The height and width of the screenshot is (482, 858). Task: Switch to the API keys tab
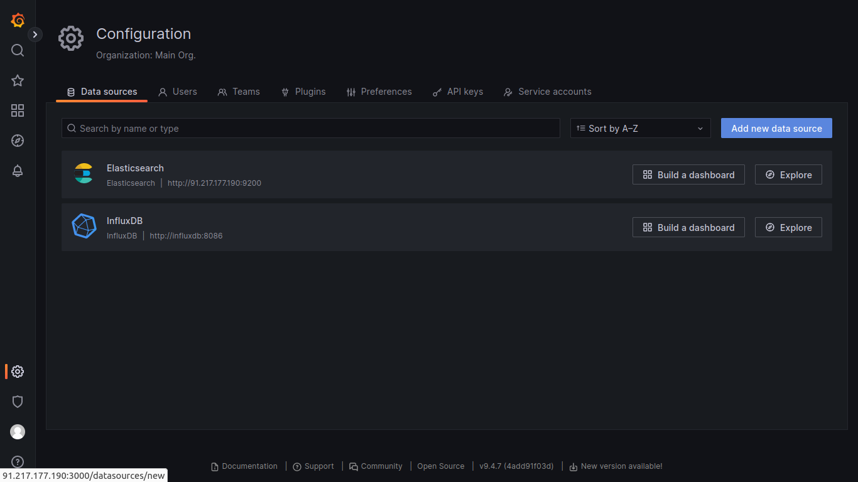(458, 92)
